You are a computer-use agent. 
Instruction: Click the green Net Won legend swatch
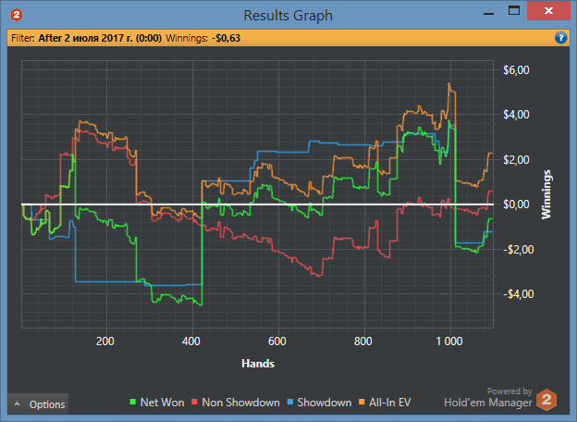[x=133, y=403]
